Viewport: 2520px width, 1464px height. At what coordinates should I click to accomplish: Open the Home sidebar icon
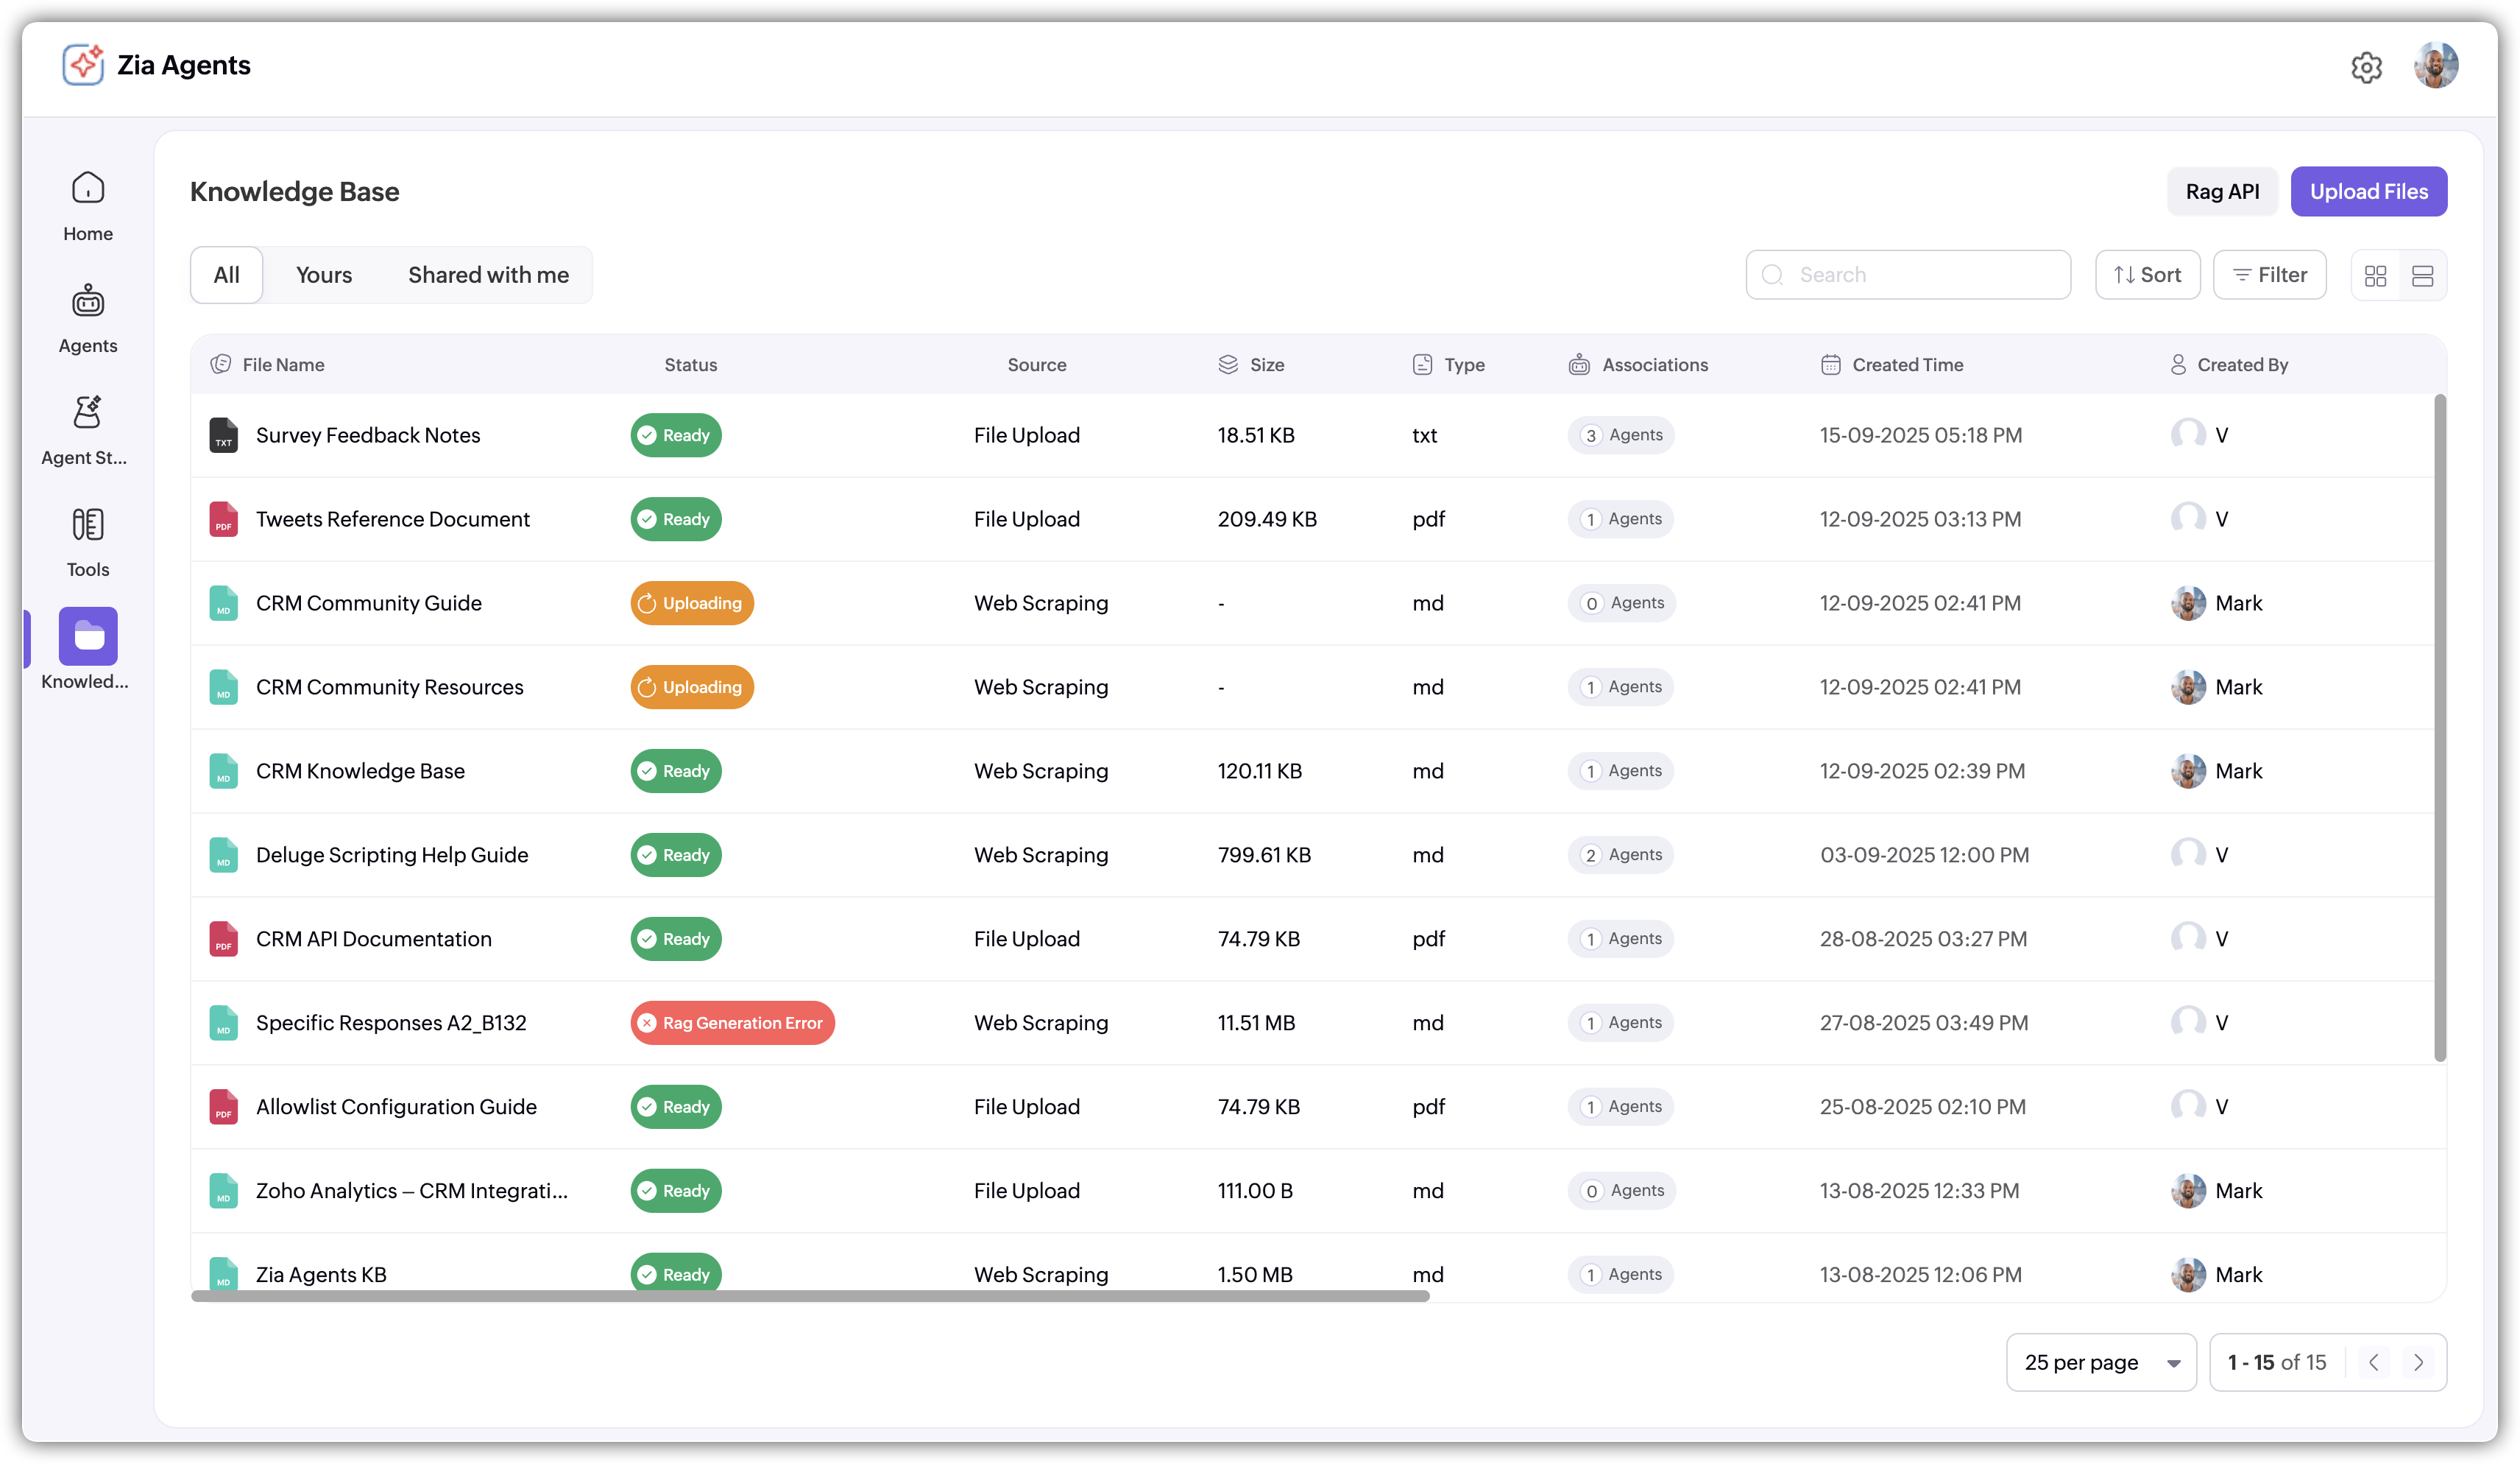[88, 188]
